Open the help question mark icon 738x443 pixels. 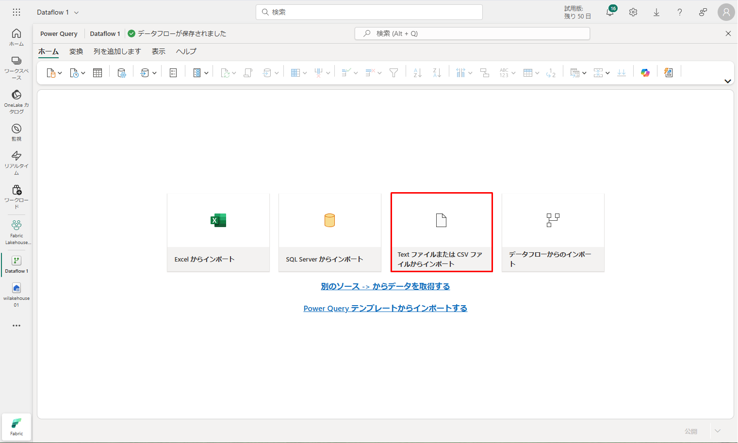(680, 12)
